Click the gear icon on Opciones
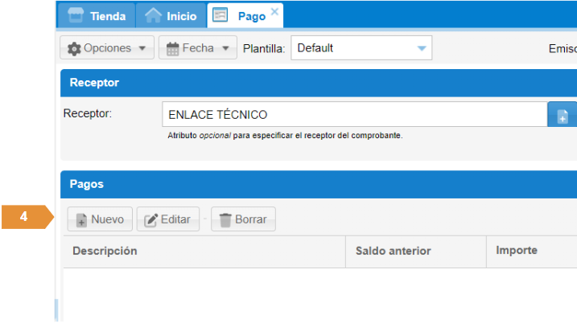 [74, 48]
